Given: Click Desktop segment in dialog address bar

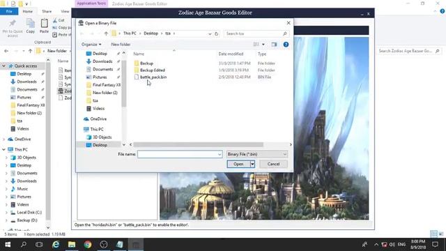Looking at the screenshot, I should [x=151, y=33].
